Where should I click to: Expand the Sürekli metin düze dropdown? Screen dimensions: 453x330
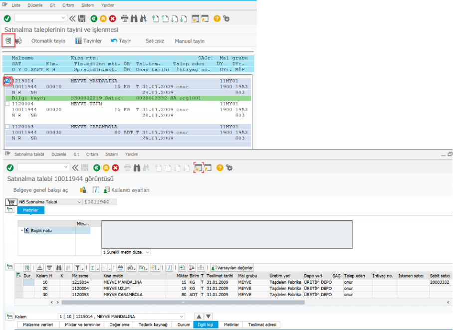pyautogui.click(x=147, y=252)
